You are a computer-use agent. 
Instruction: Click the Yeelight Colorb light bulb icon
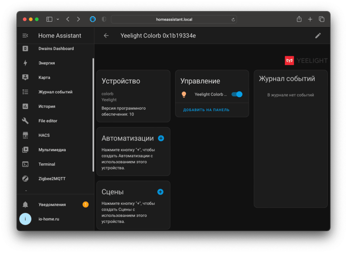pyautogui.click(x=184, y=94)
